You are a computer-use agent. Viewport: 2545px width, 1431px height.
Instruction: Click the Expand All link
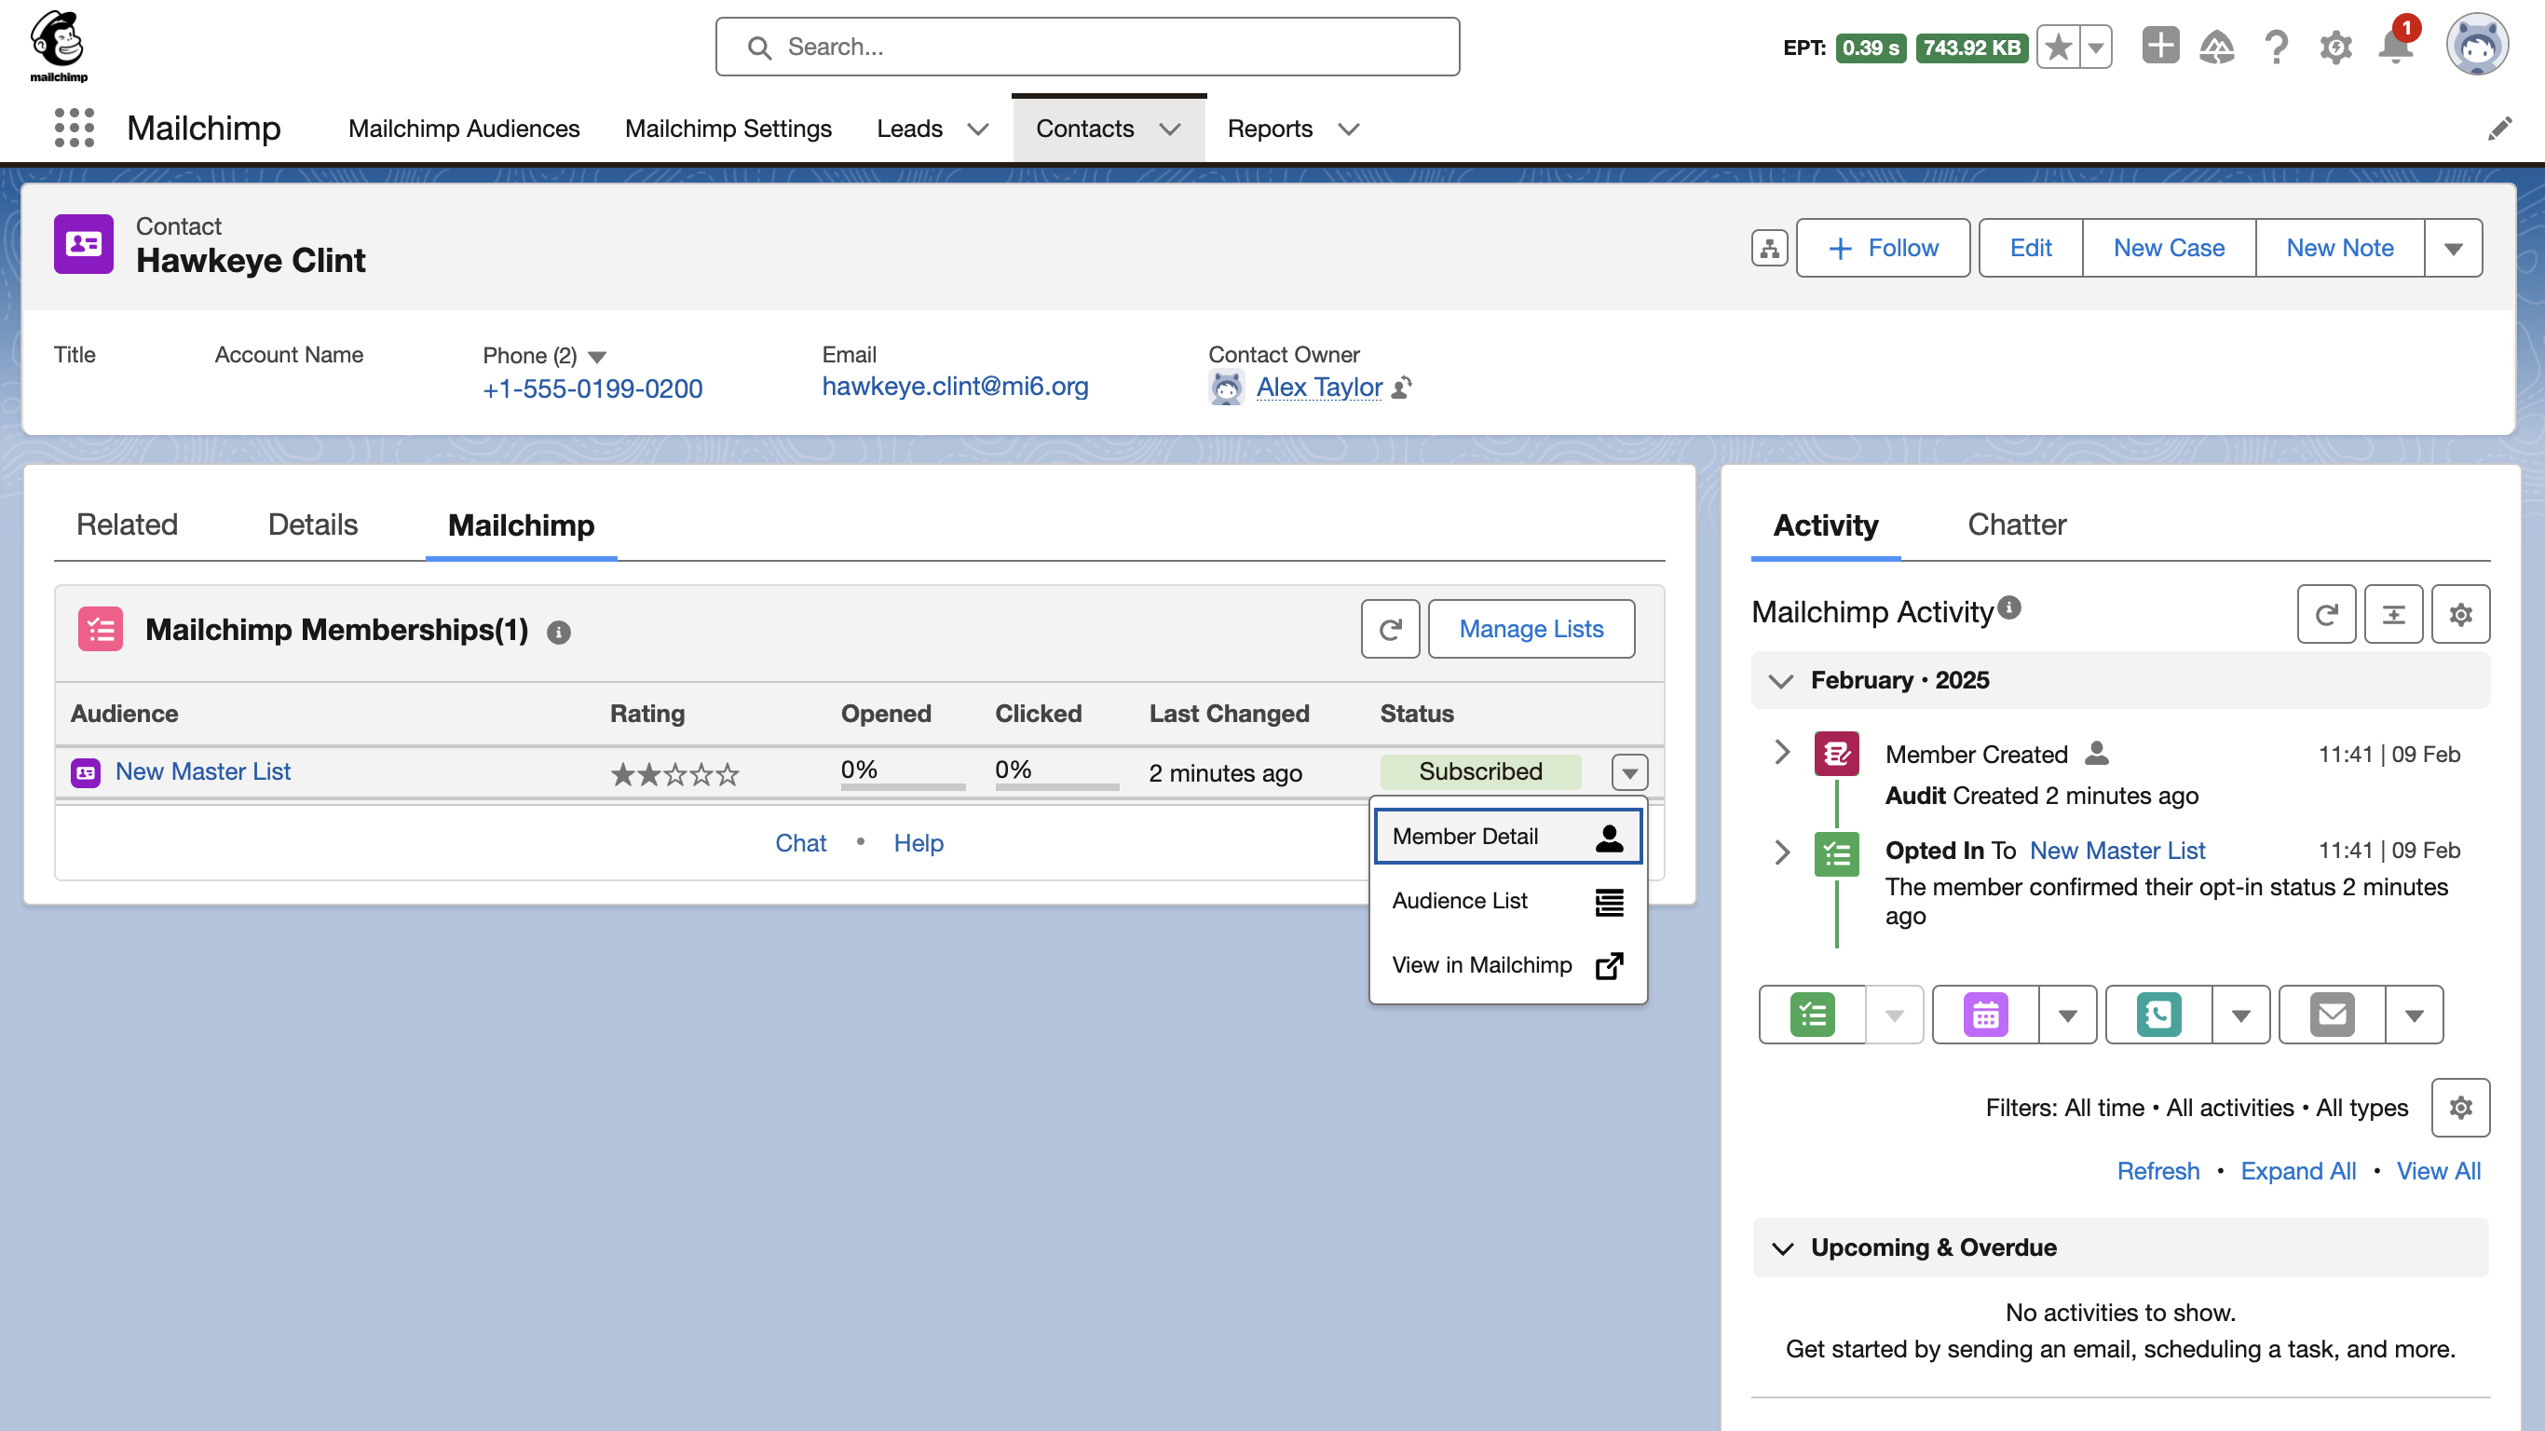(2297, 1171)
